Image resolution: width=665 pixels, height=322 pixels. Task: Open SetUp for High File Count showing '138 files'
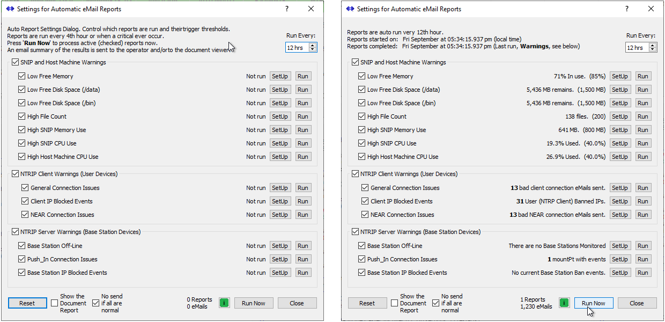point(619,116)
